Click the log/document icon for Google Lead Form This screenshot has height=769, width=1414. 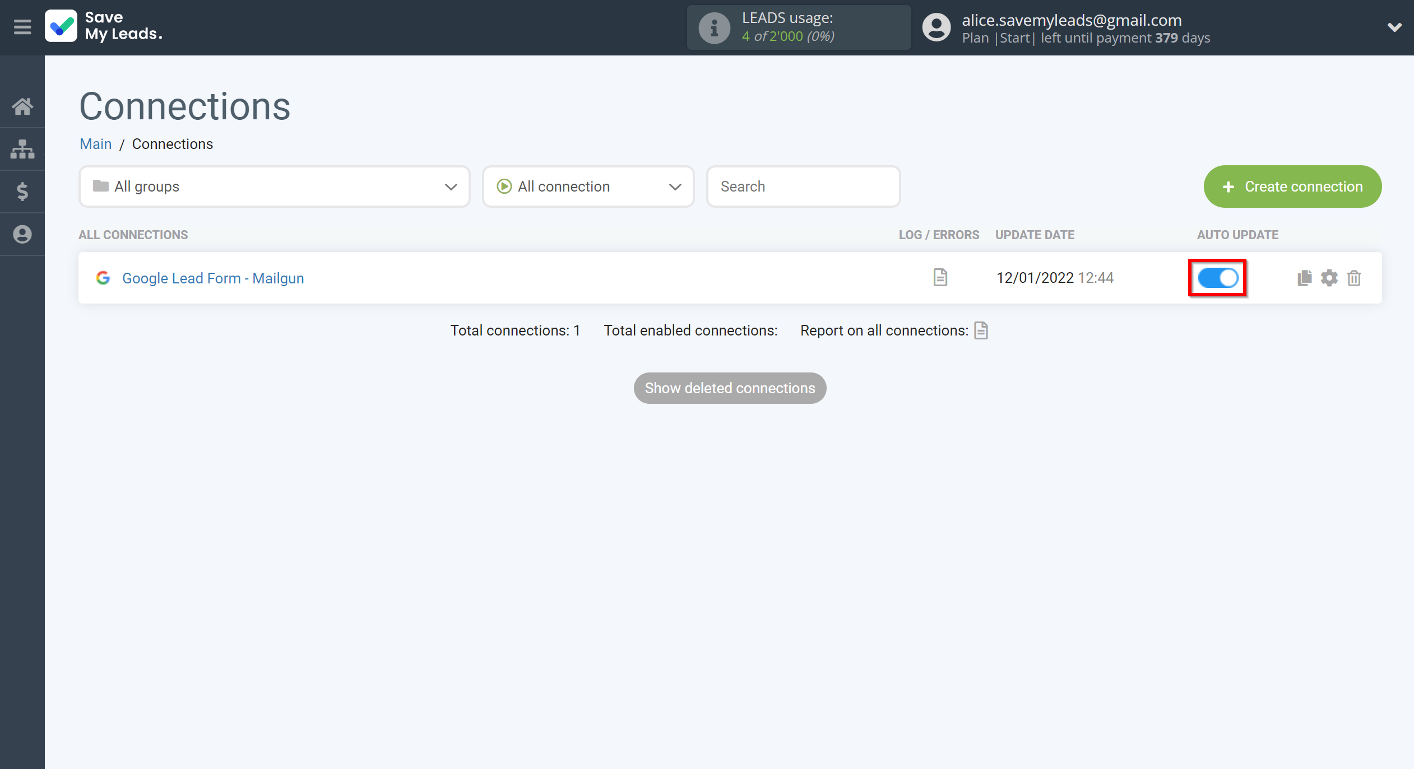tap(940, 277)
